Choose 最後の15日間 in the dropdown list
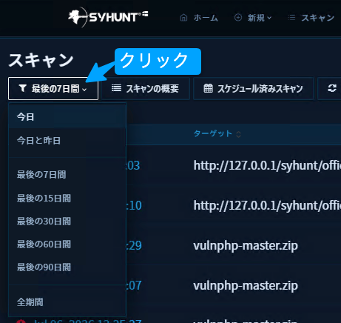This screenshot has width=341, height=323. [67, 198]
